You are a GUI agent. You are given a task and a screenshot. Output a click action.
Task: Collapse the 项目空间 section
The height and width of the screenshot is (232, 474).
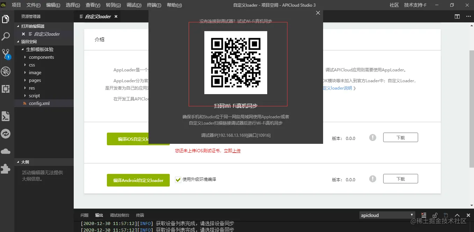[x=44, y=42]
